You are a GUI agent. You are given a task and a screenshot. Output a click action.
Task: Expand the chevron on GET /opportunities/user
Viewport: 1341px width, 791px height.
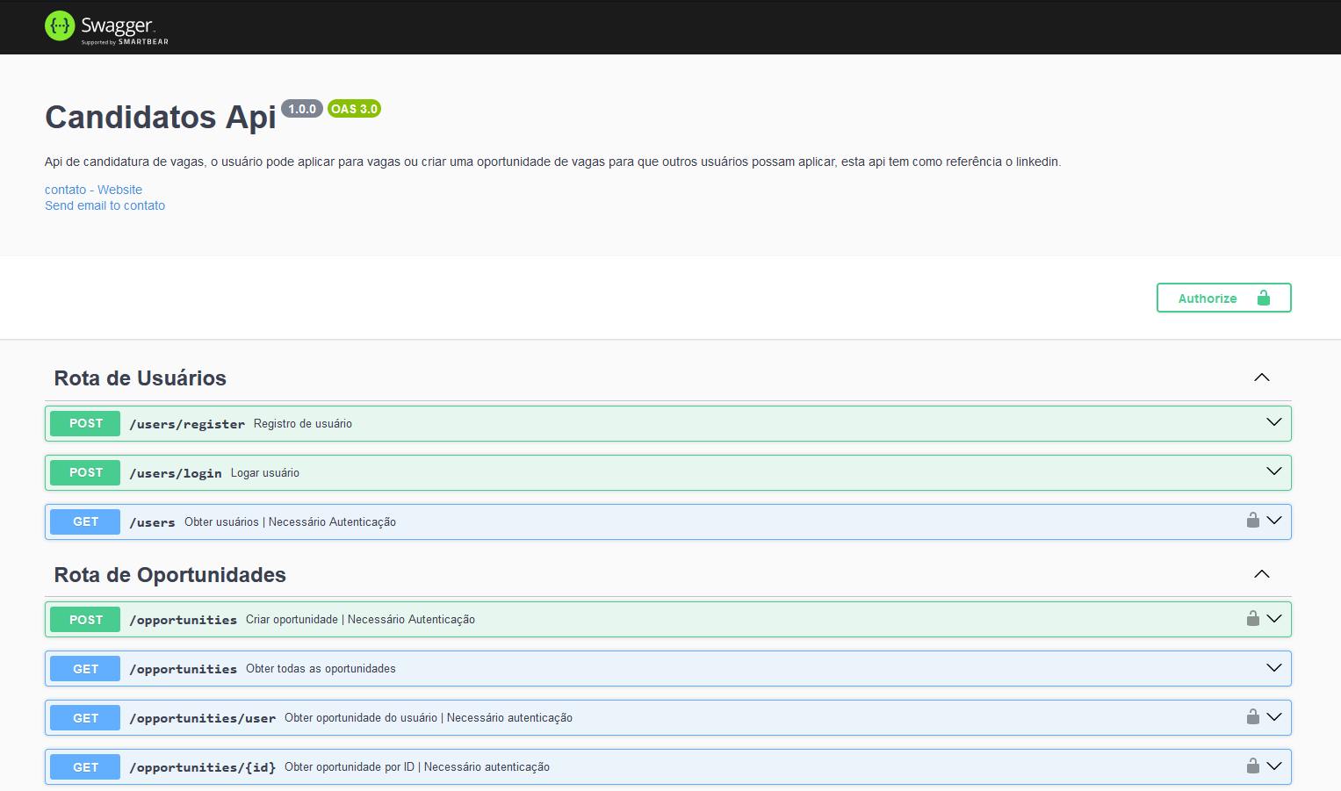1273,716
